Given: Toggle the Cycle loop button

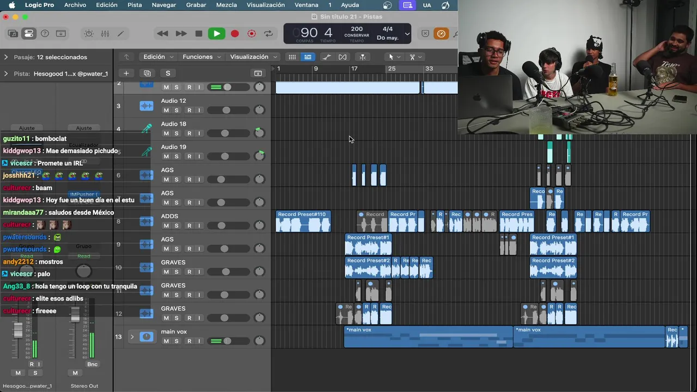Looking at the screenshot, I should pyautogui.click(x=268, y=34).
